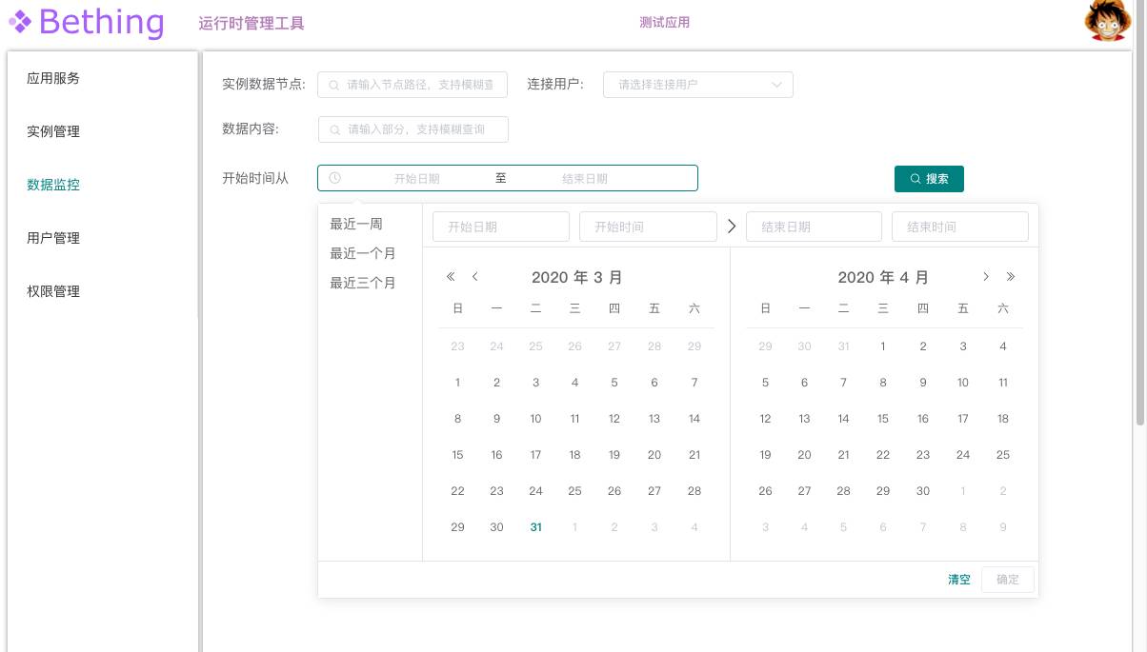Click the 开始时间 input in picker
Viewport: 1147px width, 652px height.
(648, 227)
